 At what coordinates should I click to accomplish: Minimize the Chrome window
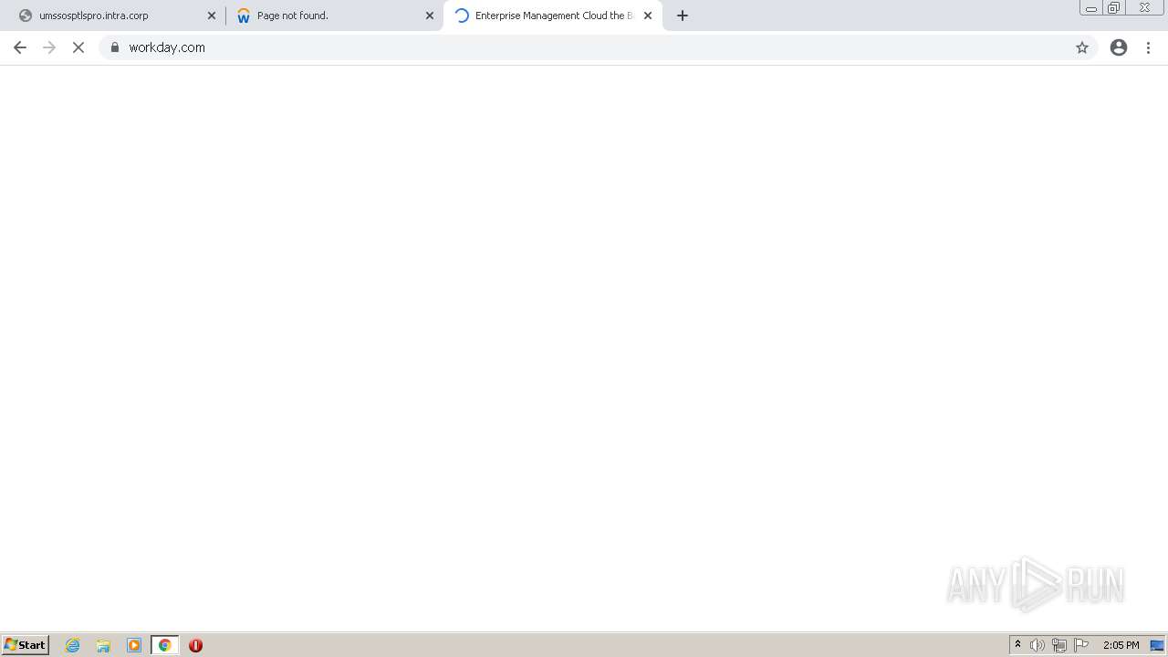pos(1091,8)
